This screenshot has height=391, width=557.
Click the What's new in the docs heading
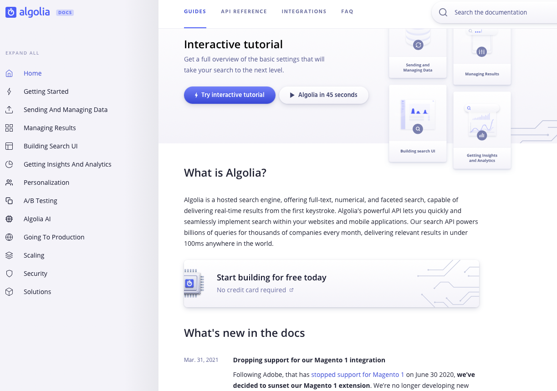(x=245, y=333)
